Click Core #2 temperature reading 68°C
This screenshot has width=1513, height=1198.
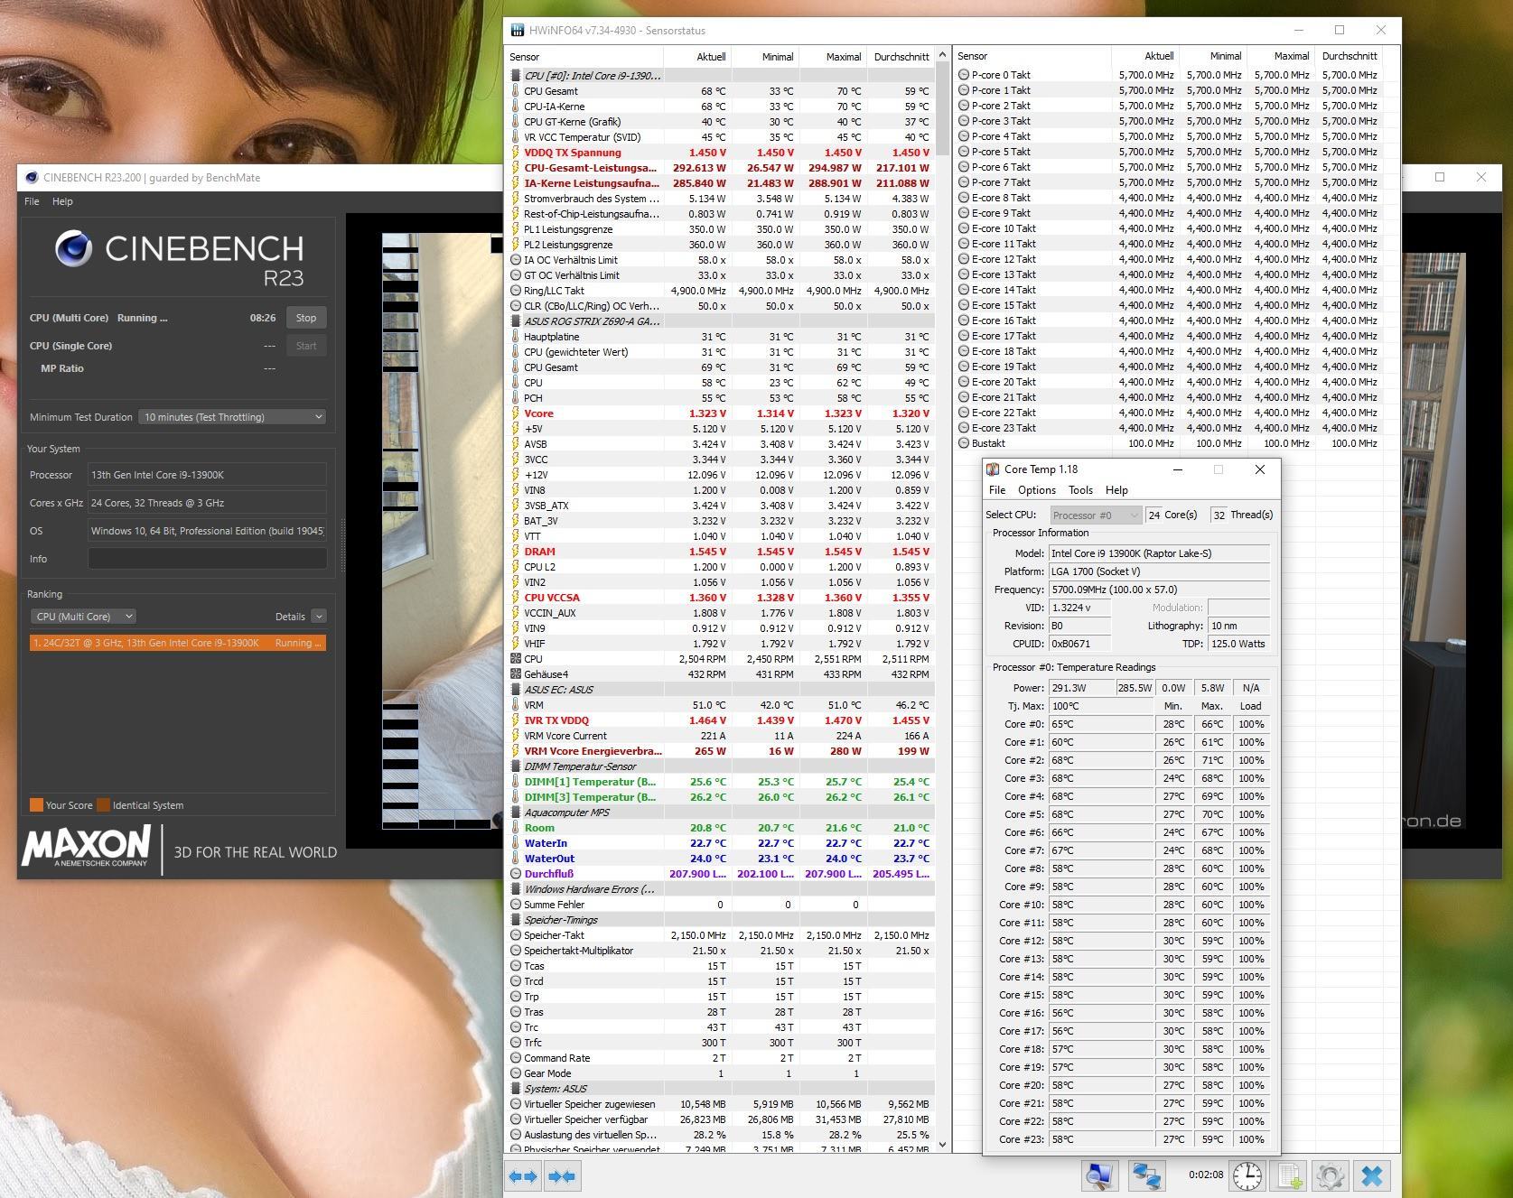click(x=1101, y=760)
